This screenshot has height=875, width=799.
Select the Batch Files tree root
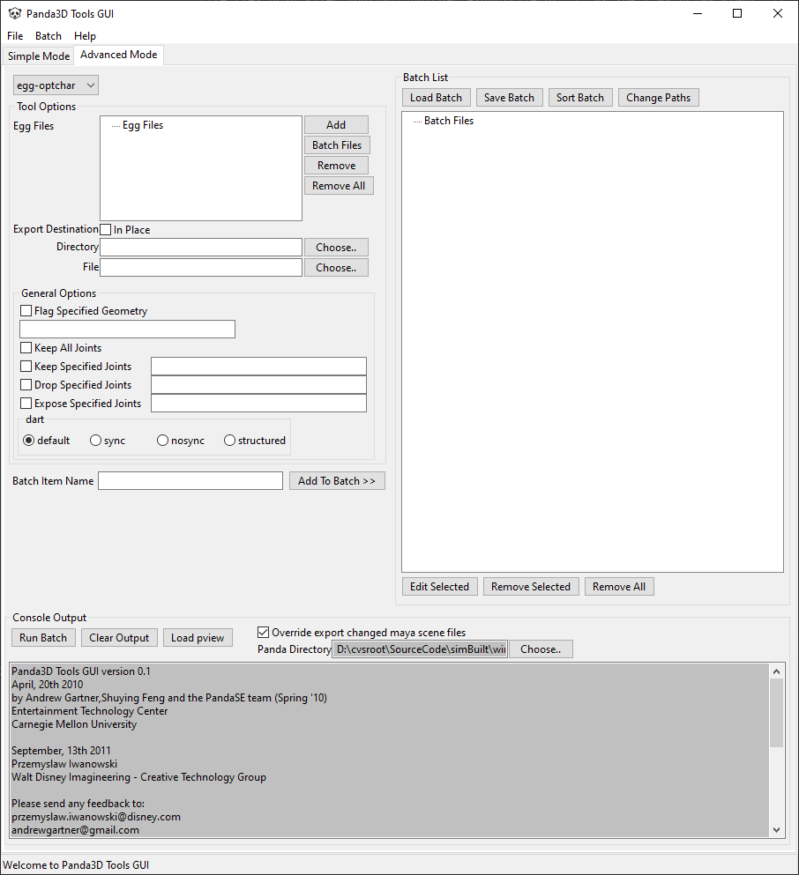[x=448, y=121]
